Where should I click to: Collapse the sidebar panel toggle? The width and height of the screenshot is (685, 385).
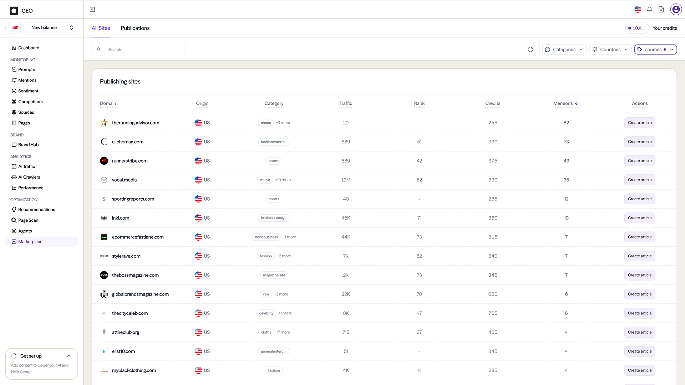click(x=92, y=10)
